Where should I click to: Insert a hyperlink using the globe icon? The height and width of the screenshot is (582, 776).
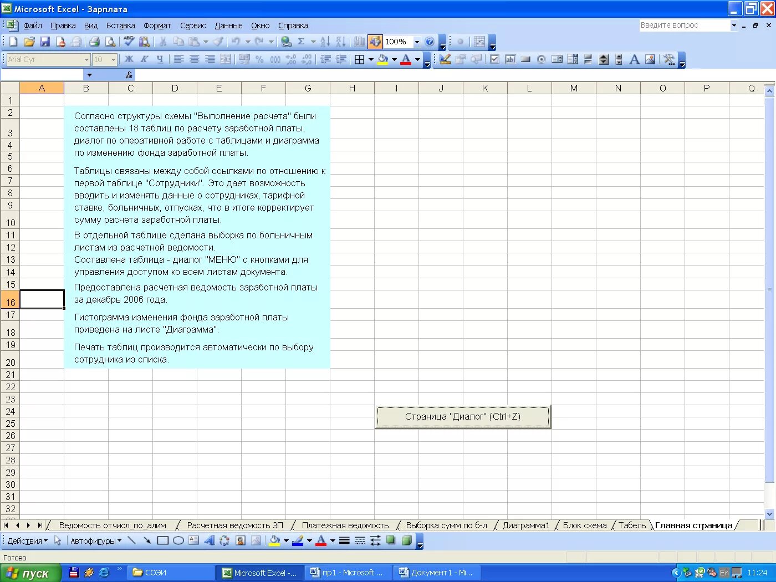pos(286,42)
